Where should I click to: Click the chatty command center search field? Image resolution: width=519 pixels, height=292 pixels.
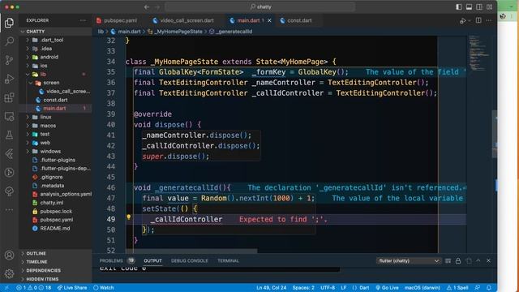tap(260, 7)
